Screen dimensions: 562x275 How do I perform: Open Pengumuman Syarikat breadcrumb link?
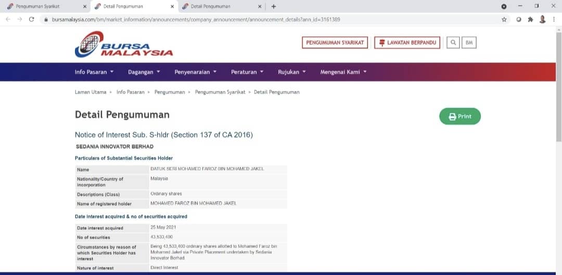(220, 92)
